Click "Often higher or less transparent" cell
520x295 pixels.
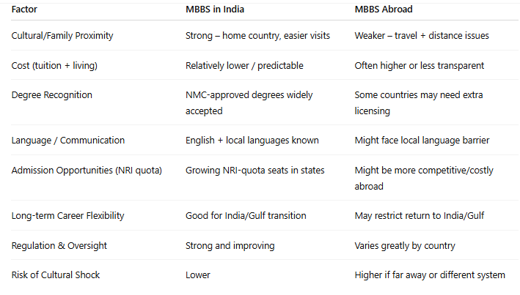[419, 65]
